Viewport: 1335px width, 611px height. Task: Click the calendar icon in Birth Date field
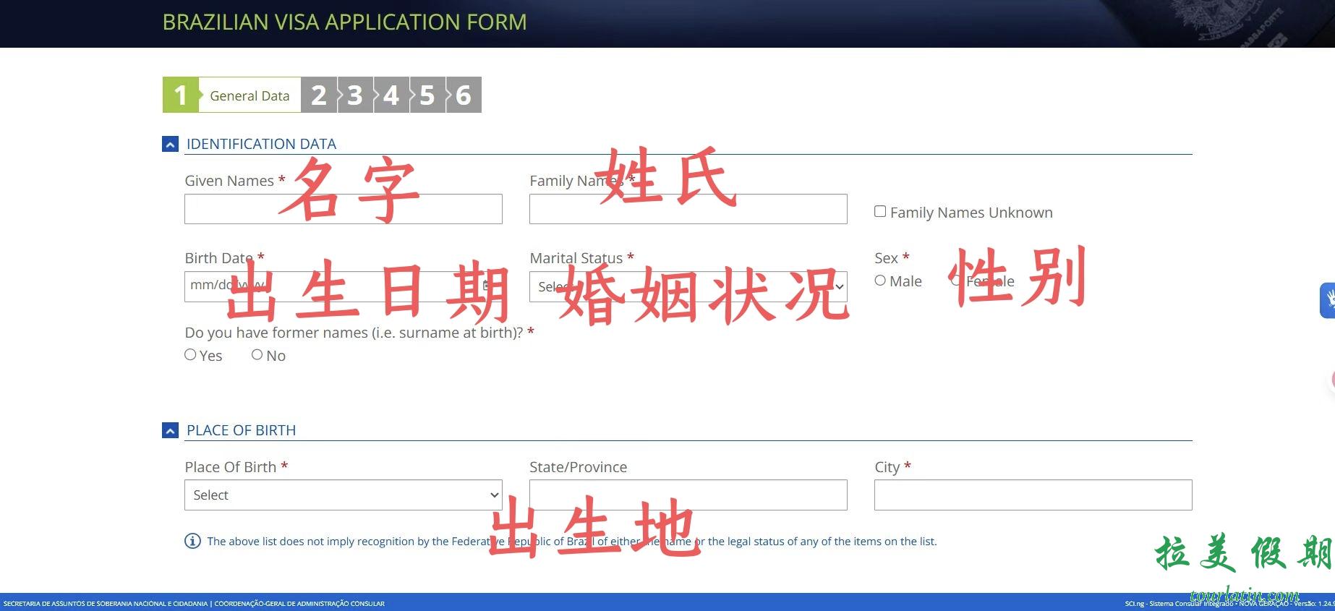pos(487,286)
